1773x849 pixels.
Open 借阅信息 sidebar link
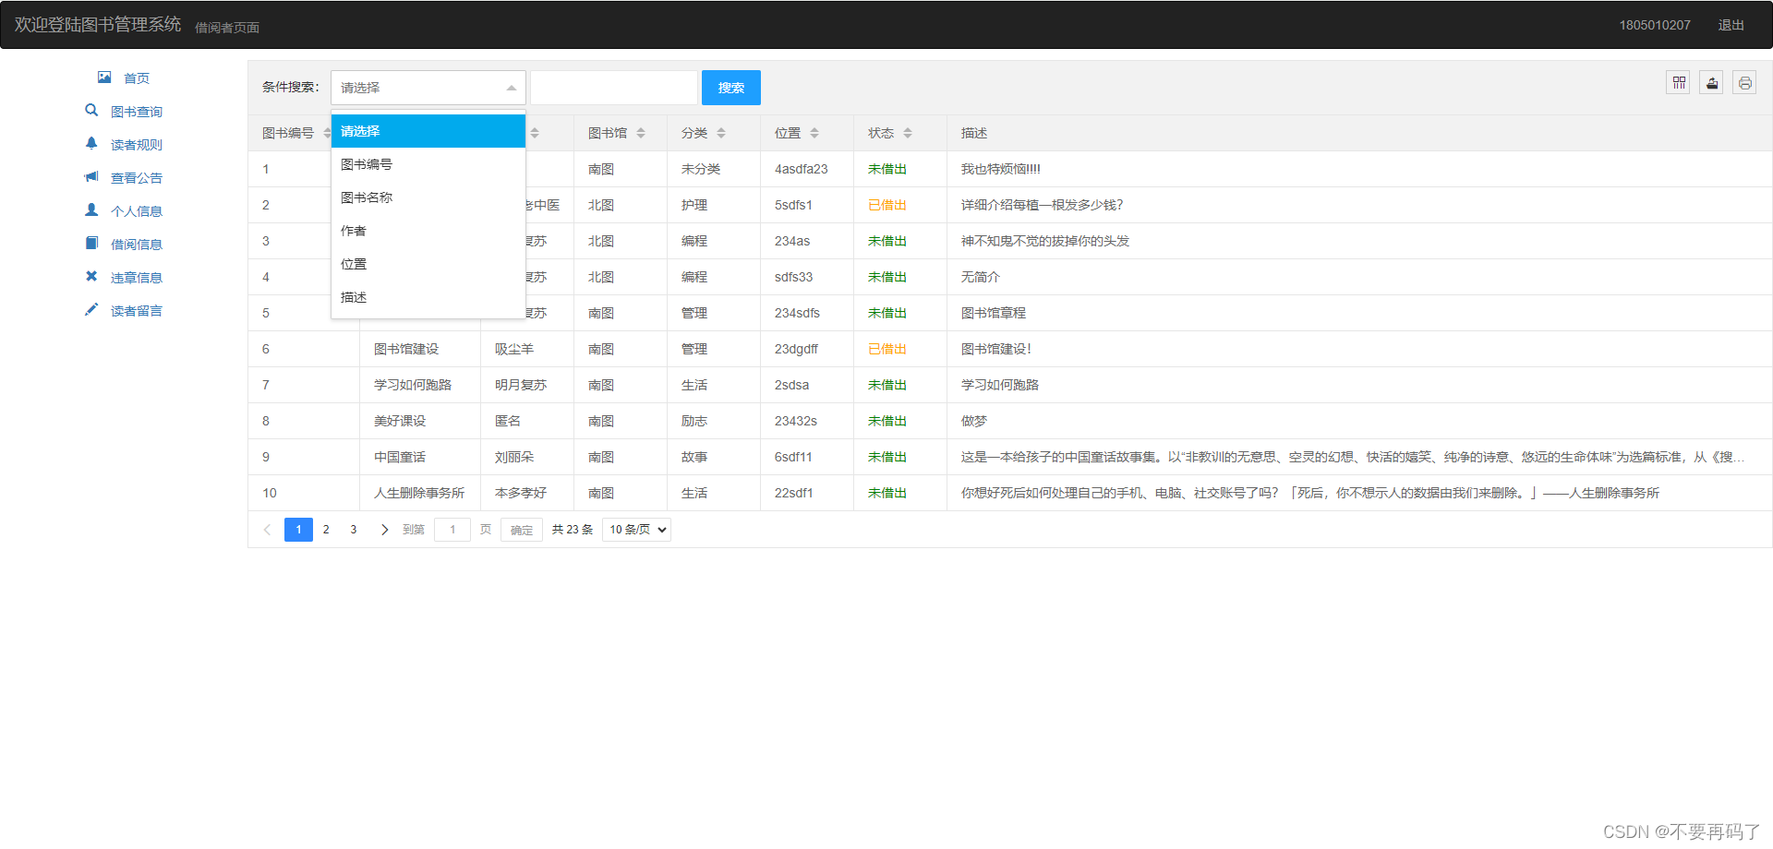point(137,245)
